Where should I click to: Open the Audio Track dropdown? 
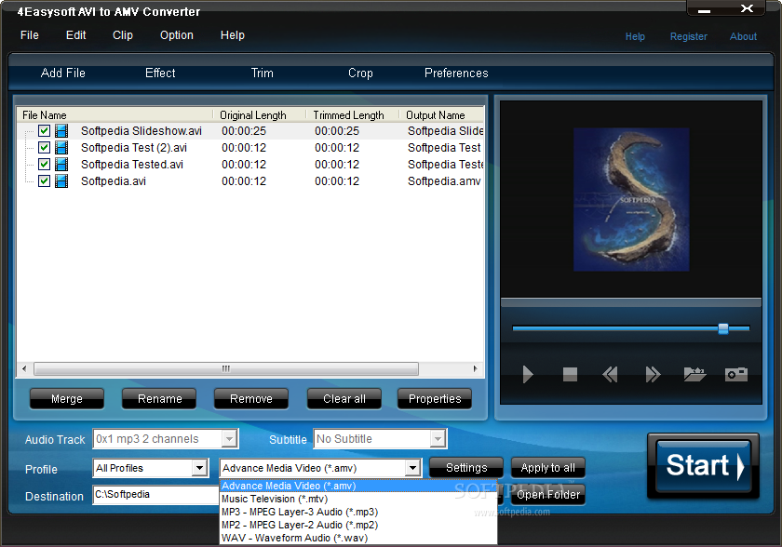click(x=229, y=439)
